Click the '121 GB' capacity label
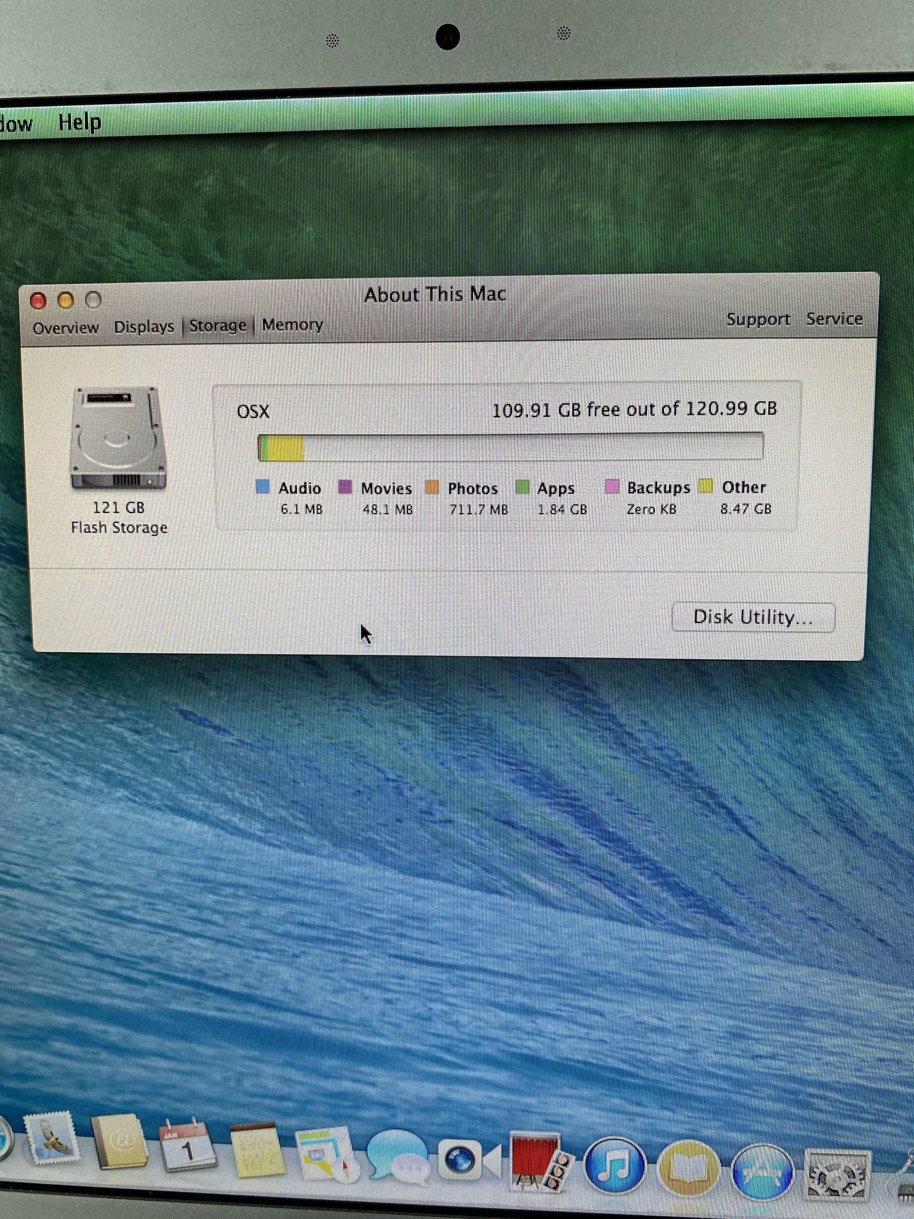The width and height of the screenshot is (914, 1219). (118, 508)
